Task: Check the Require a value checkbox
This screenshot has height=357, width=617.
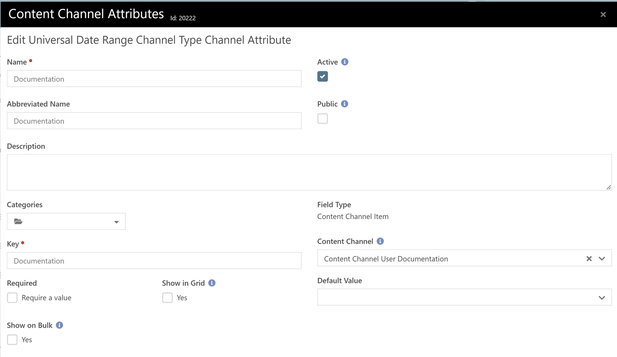Action: (x=12, y=298)
